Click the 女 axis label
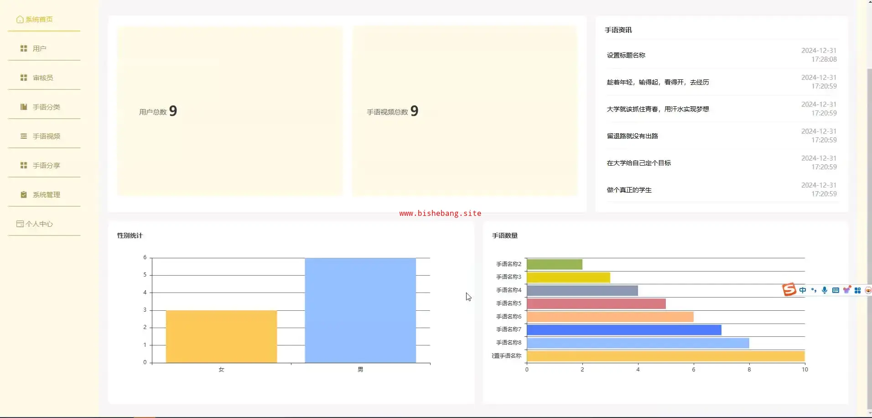Image resolution: width=872 pixels, height=418 pixels. coord(221,370)
